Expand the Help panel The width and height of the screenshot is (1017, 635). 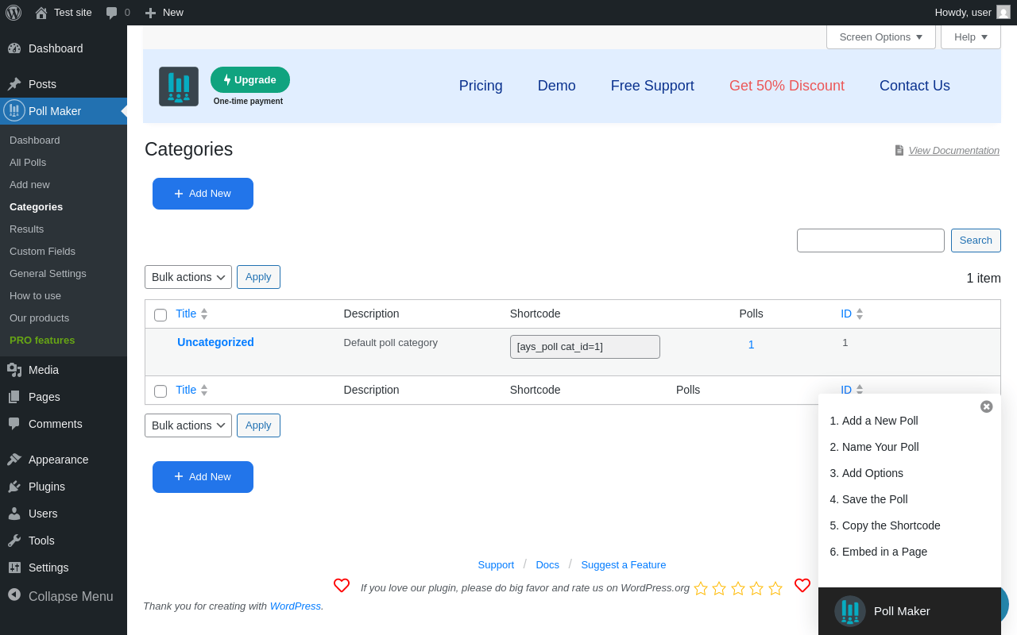tap(970, 37)
